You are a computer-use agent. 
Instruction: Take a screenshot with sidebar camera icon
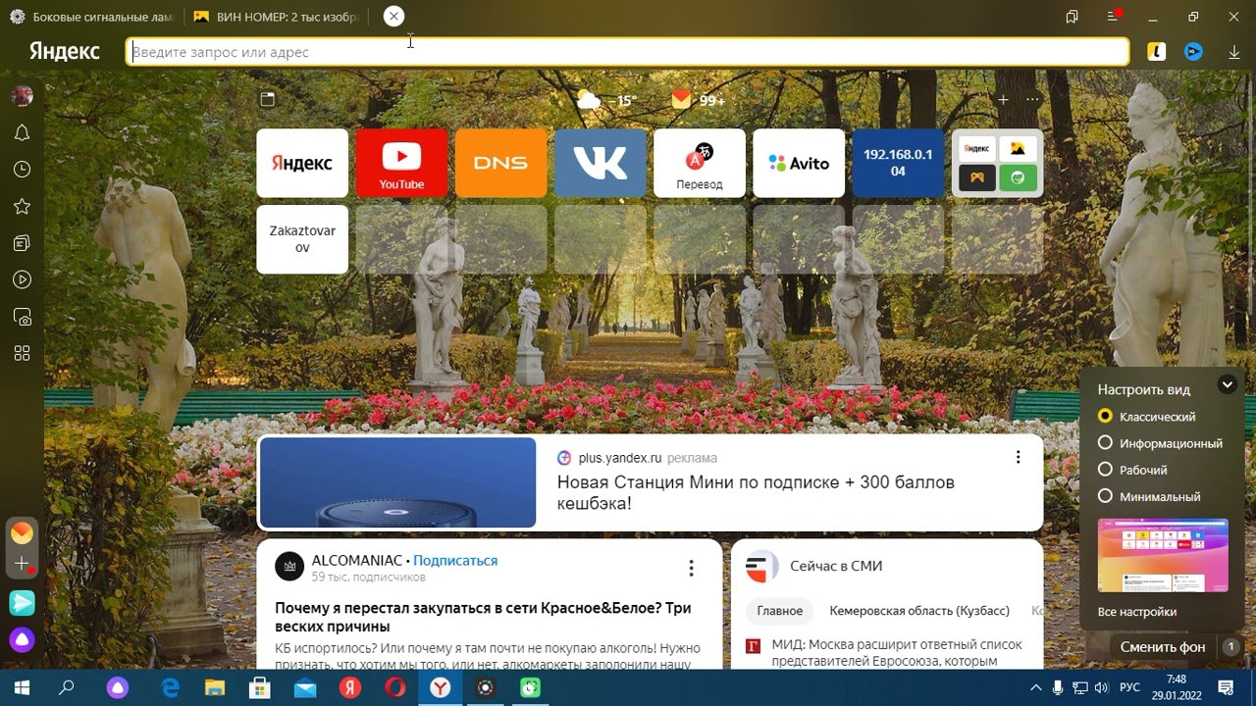[22, 317]
